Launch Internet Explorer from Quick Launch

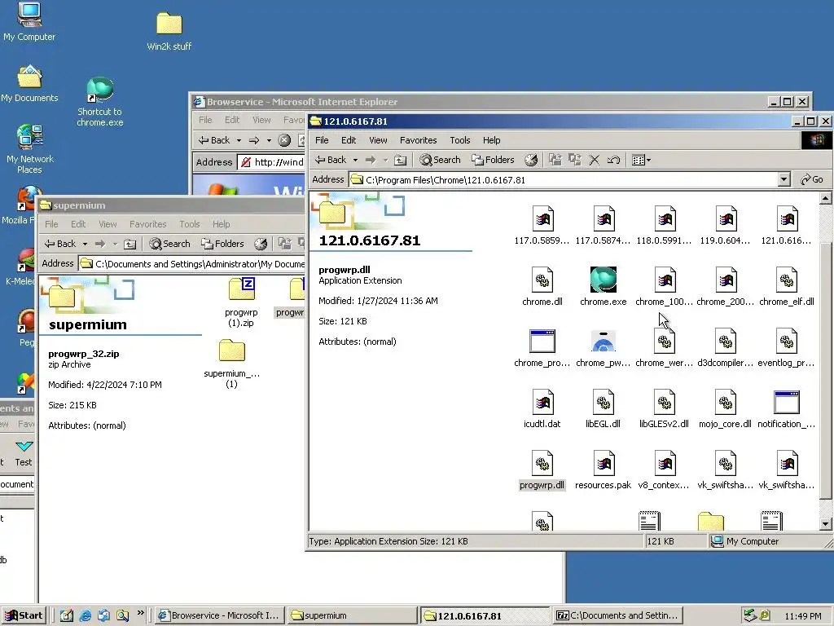coord(85,615)
